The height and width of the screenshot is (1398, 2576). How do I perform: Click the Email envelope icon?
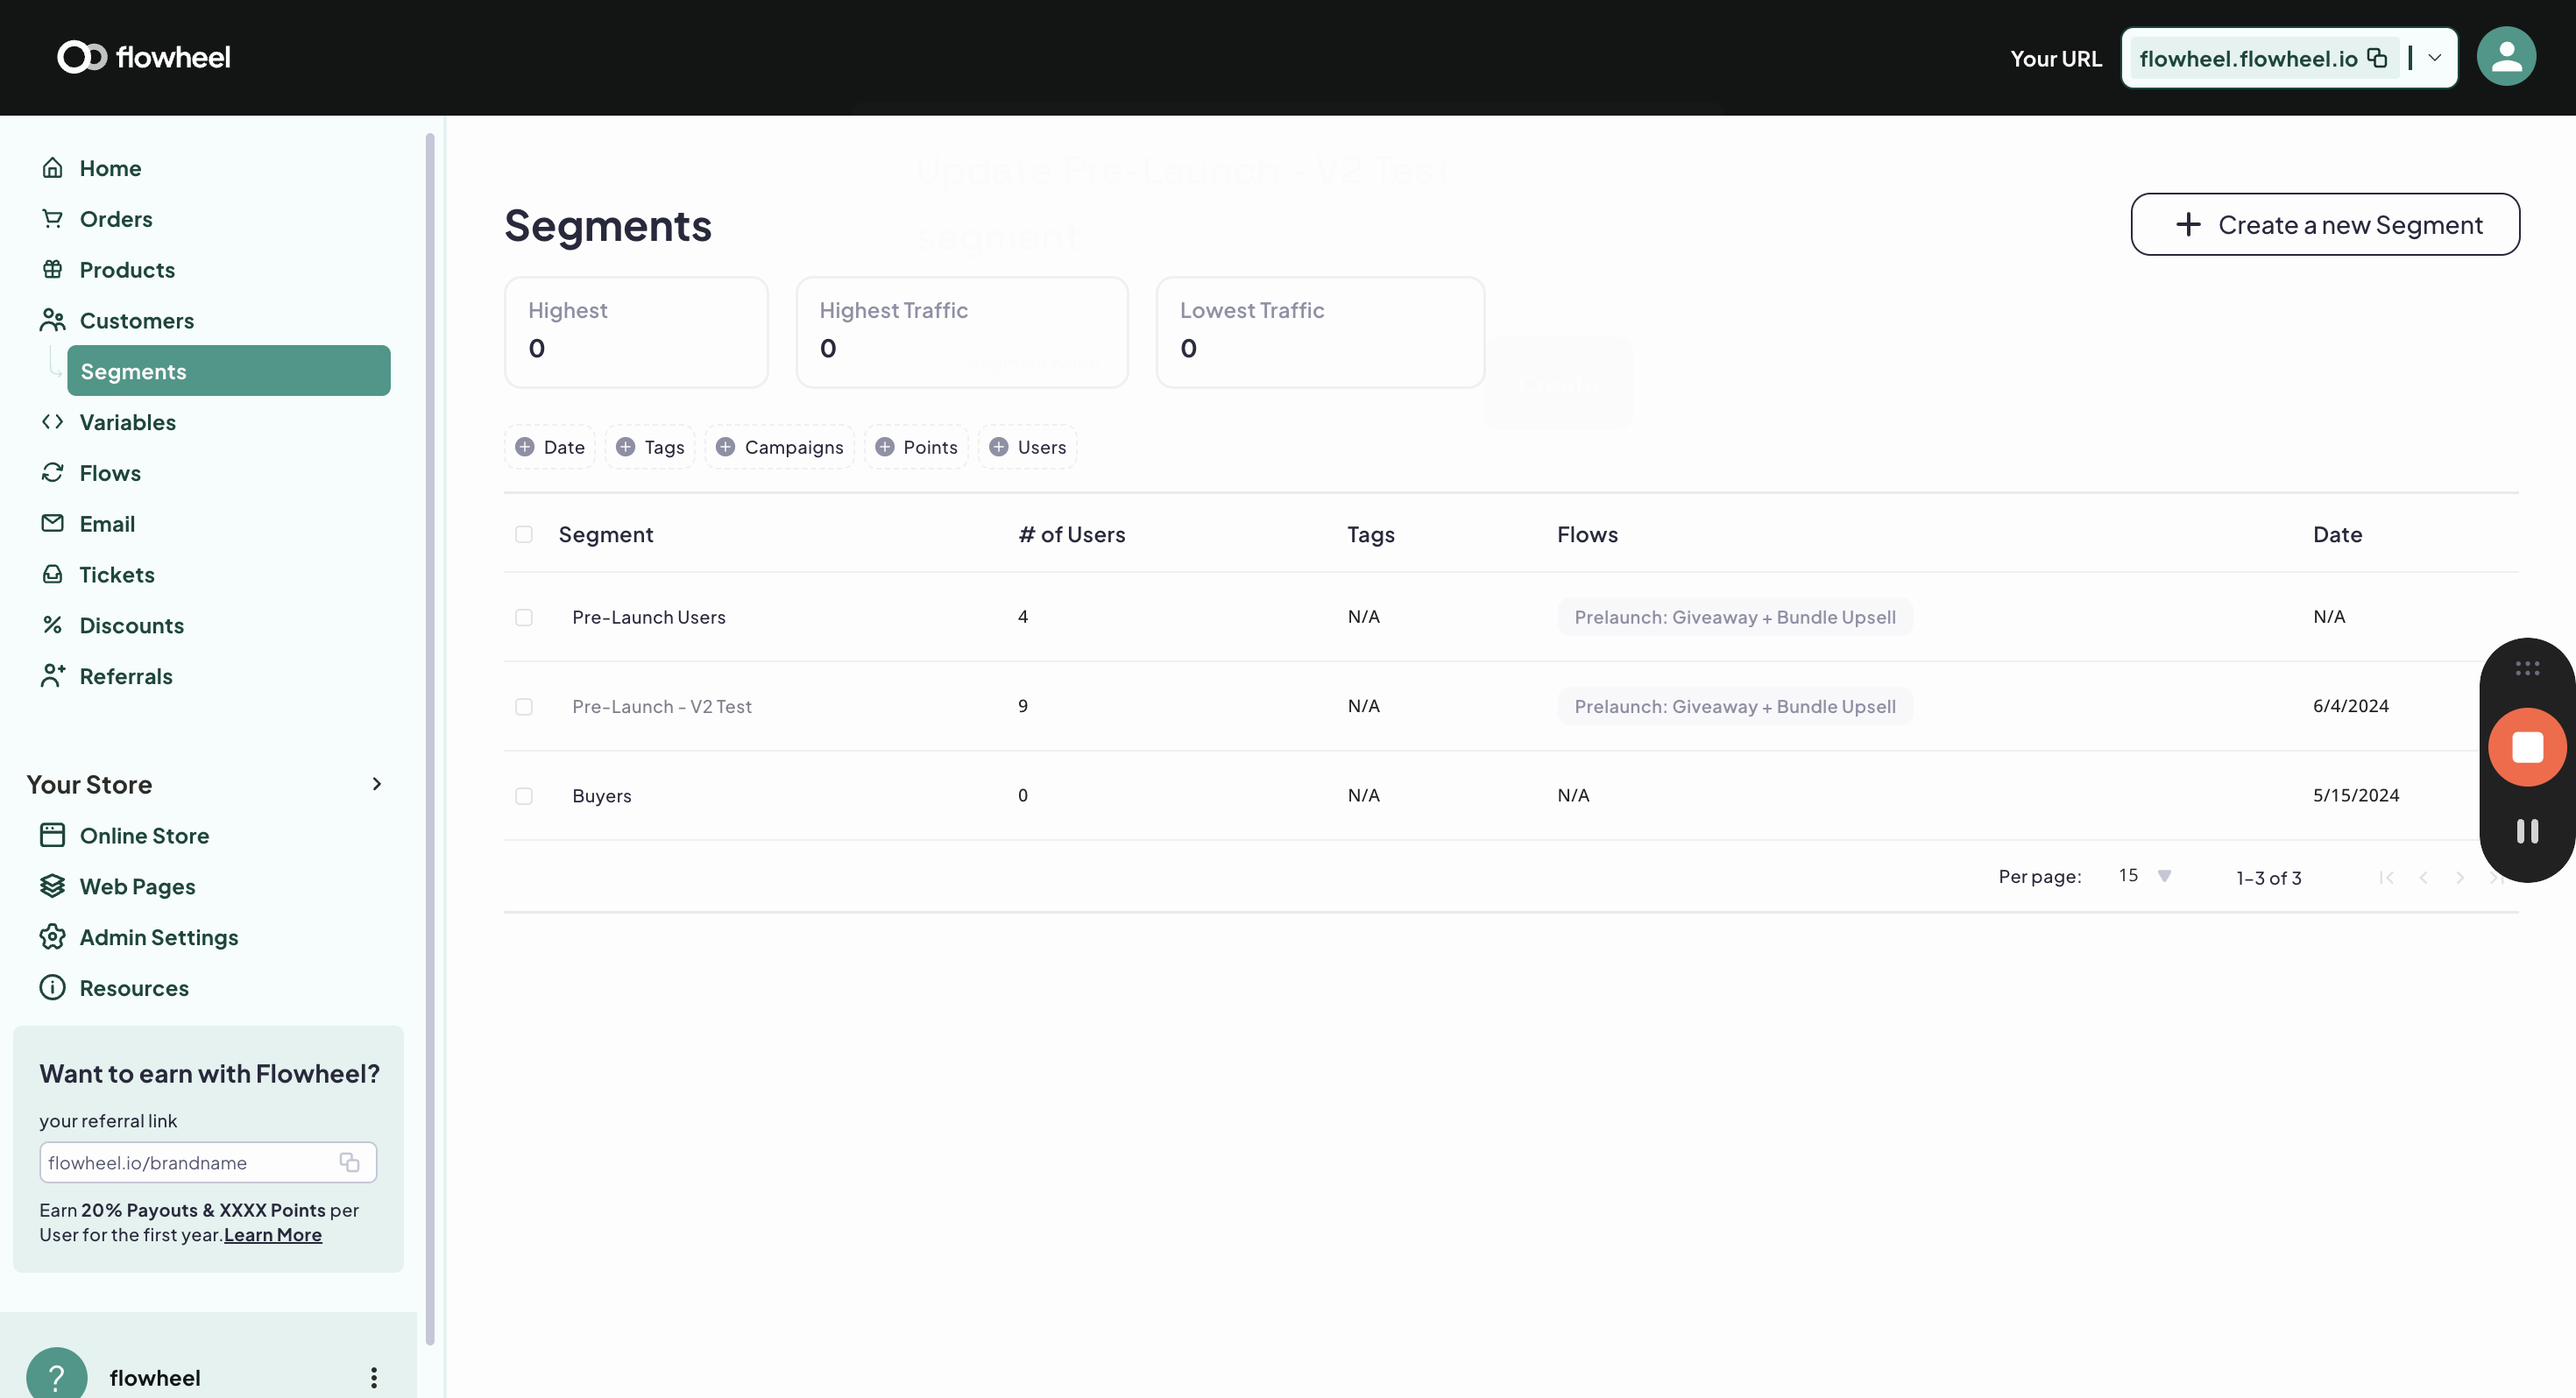[x=52, y=524]
